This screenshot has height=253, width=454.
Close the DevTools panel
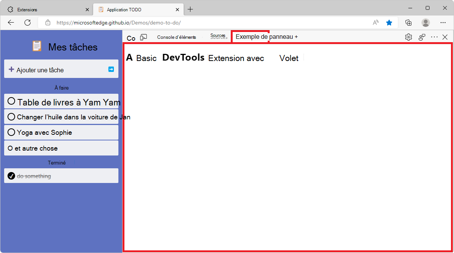point(445,37)
